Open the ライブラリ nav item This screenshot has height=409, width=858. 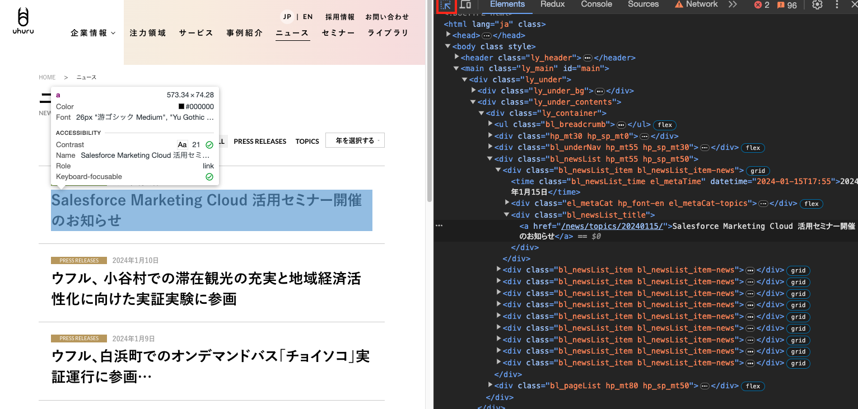388,33
